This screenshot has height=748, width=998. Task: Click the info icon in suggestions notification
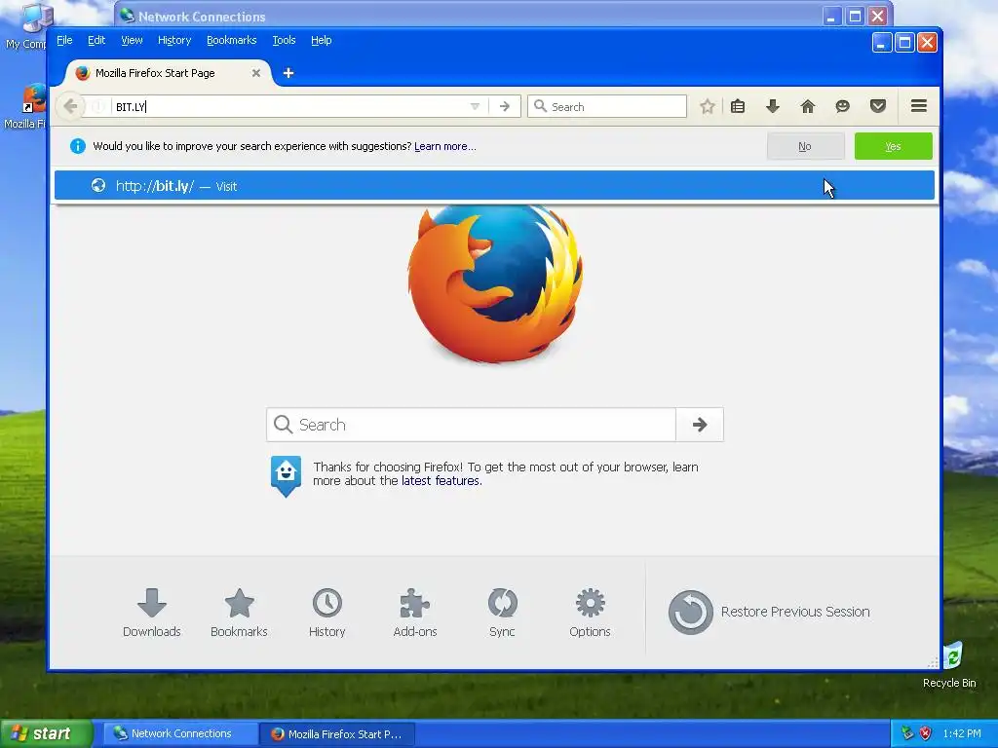(78, 146)
